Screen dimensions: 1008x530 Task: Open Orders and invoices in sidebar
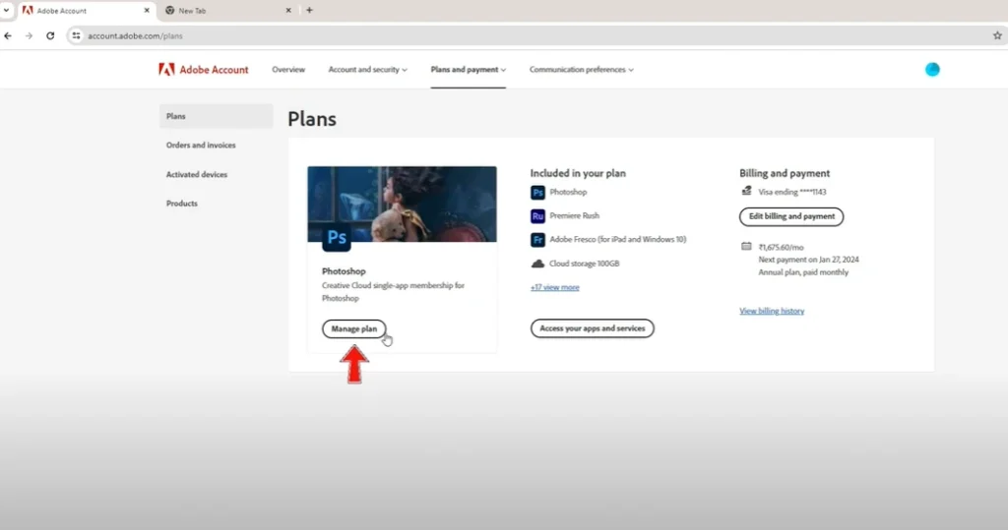[x=201, y=146]
